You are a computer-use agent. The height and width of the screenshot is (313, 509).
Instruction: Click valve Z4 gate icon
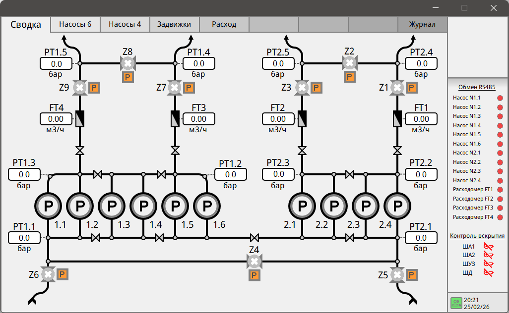click(254, 261)
